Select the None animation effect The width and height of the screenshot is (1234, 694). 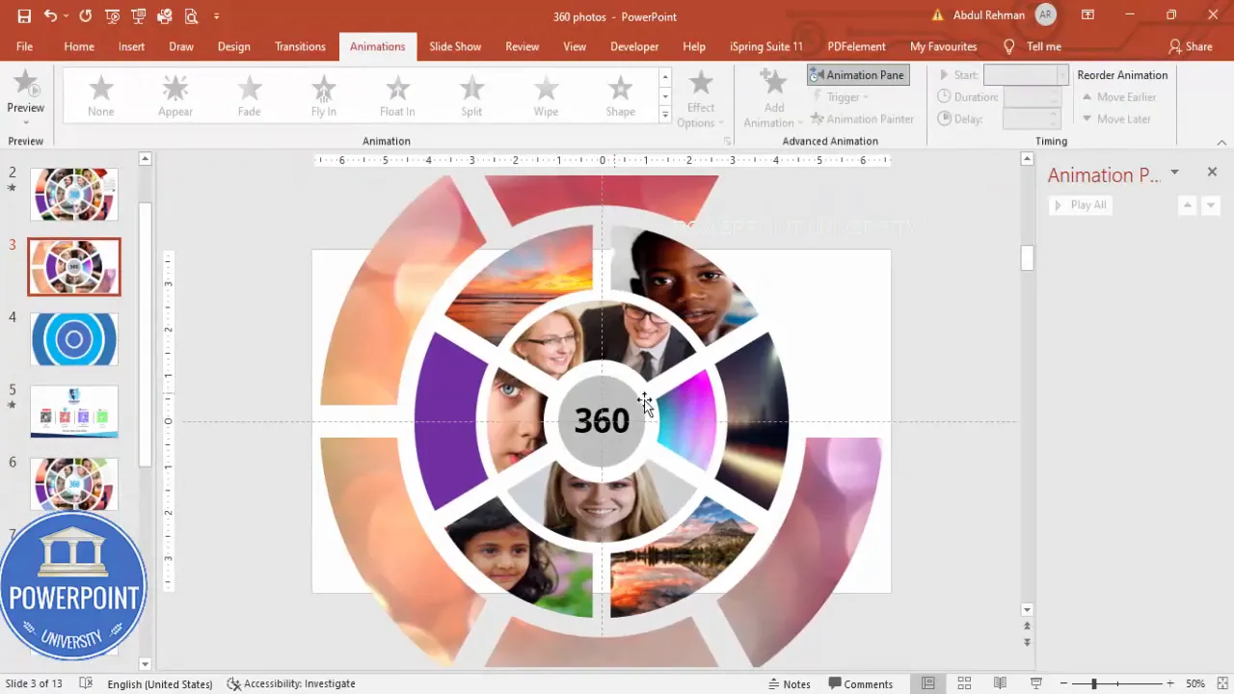[x=101, y=96]
